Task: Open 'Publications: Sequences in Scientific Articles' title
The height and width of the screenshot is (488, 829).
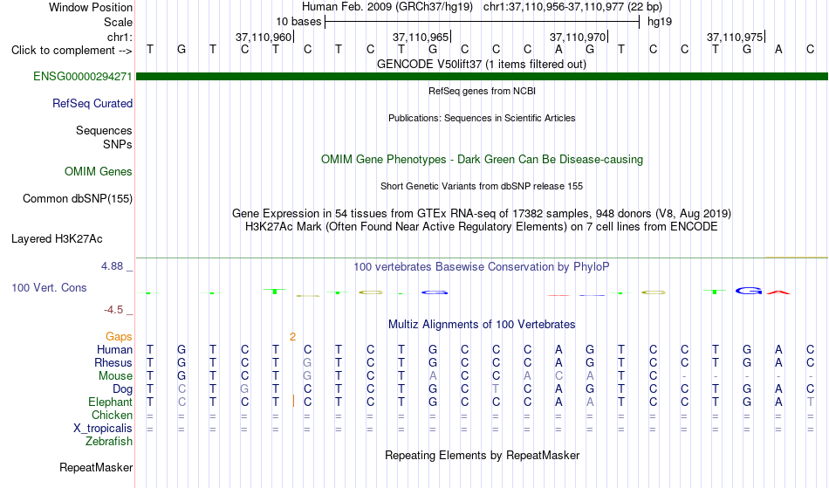Action: pos(482,118)
